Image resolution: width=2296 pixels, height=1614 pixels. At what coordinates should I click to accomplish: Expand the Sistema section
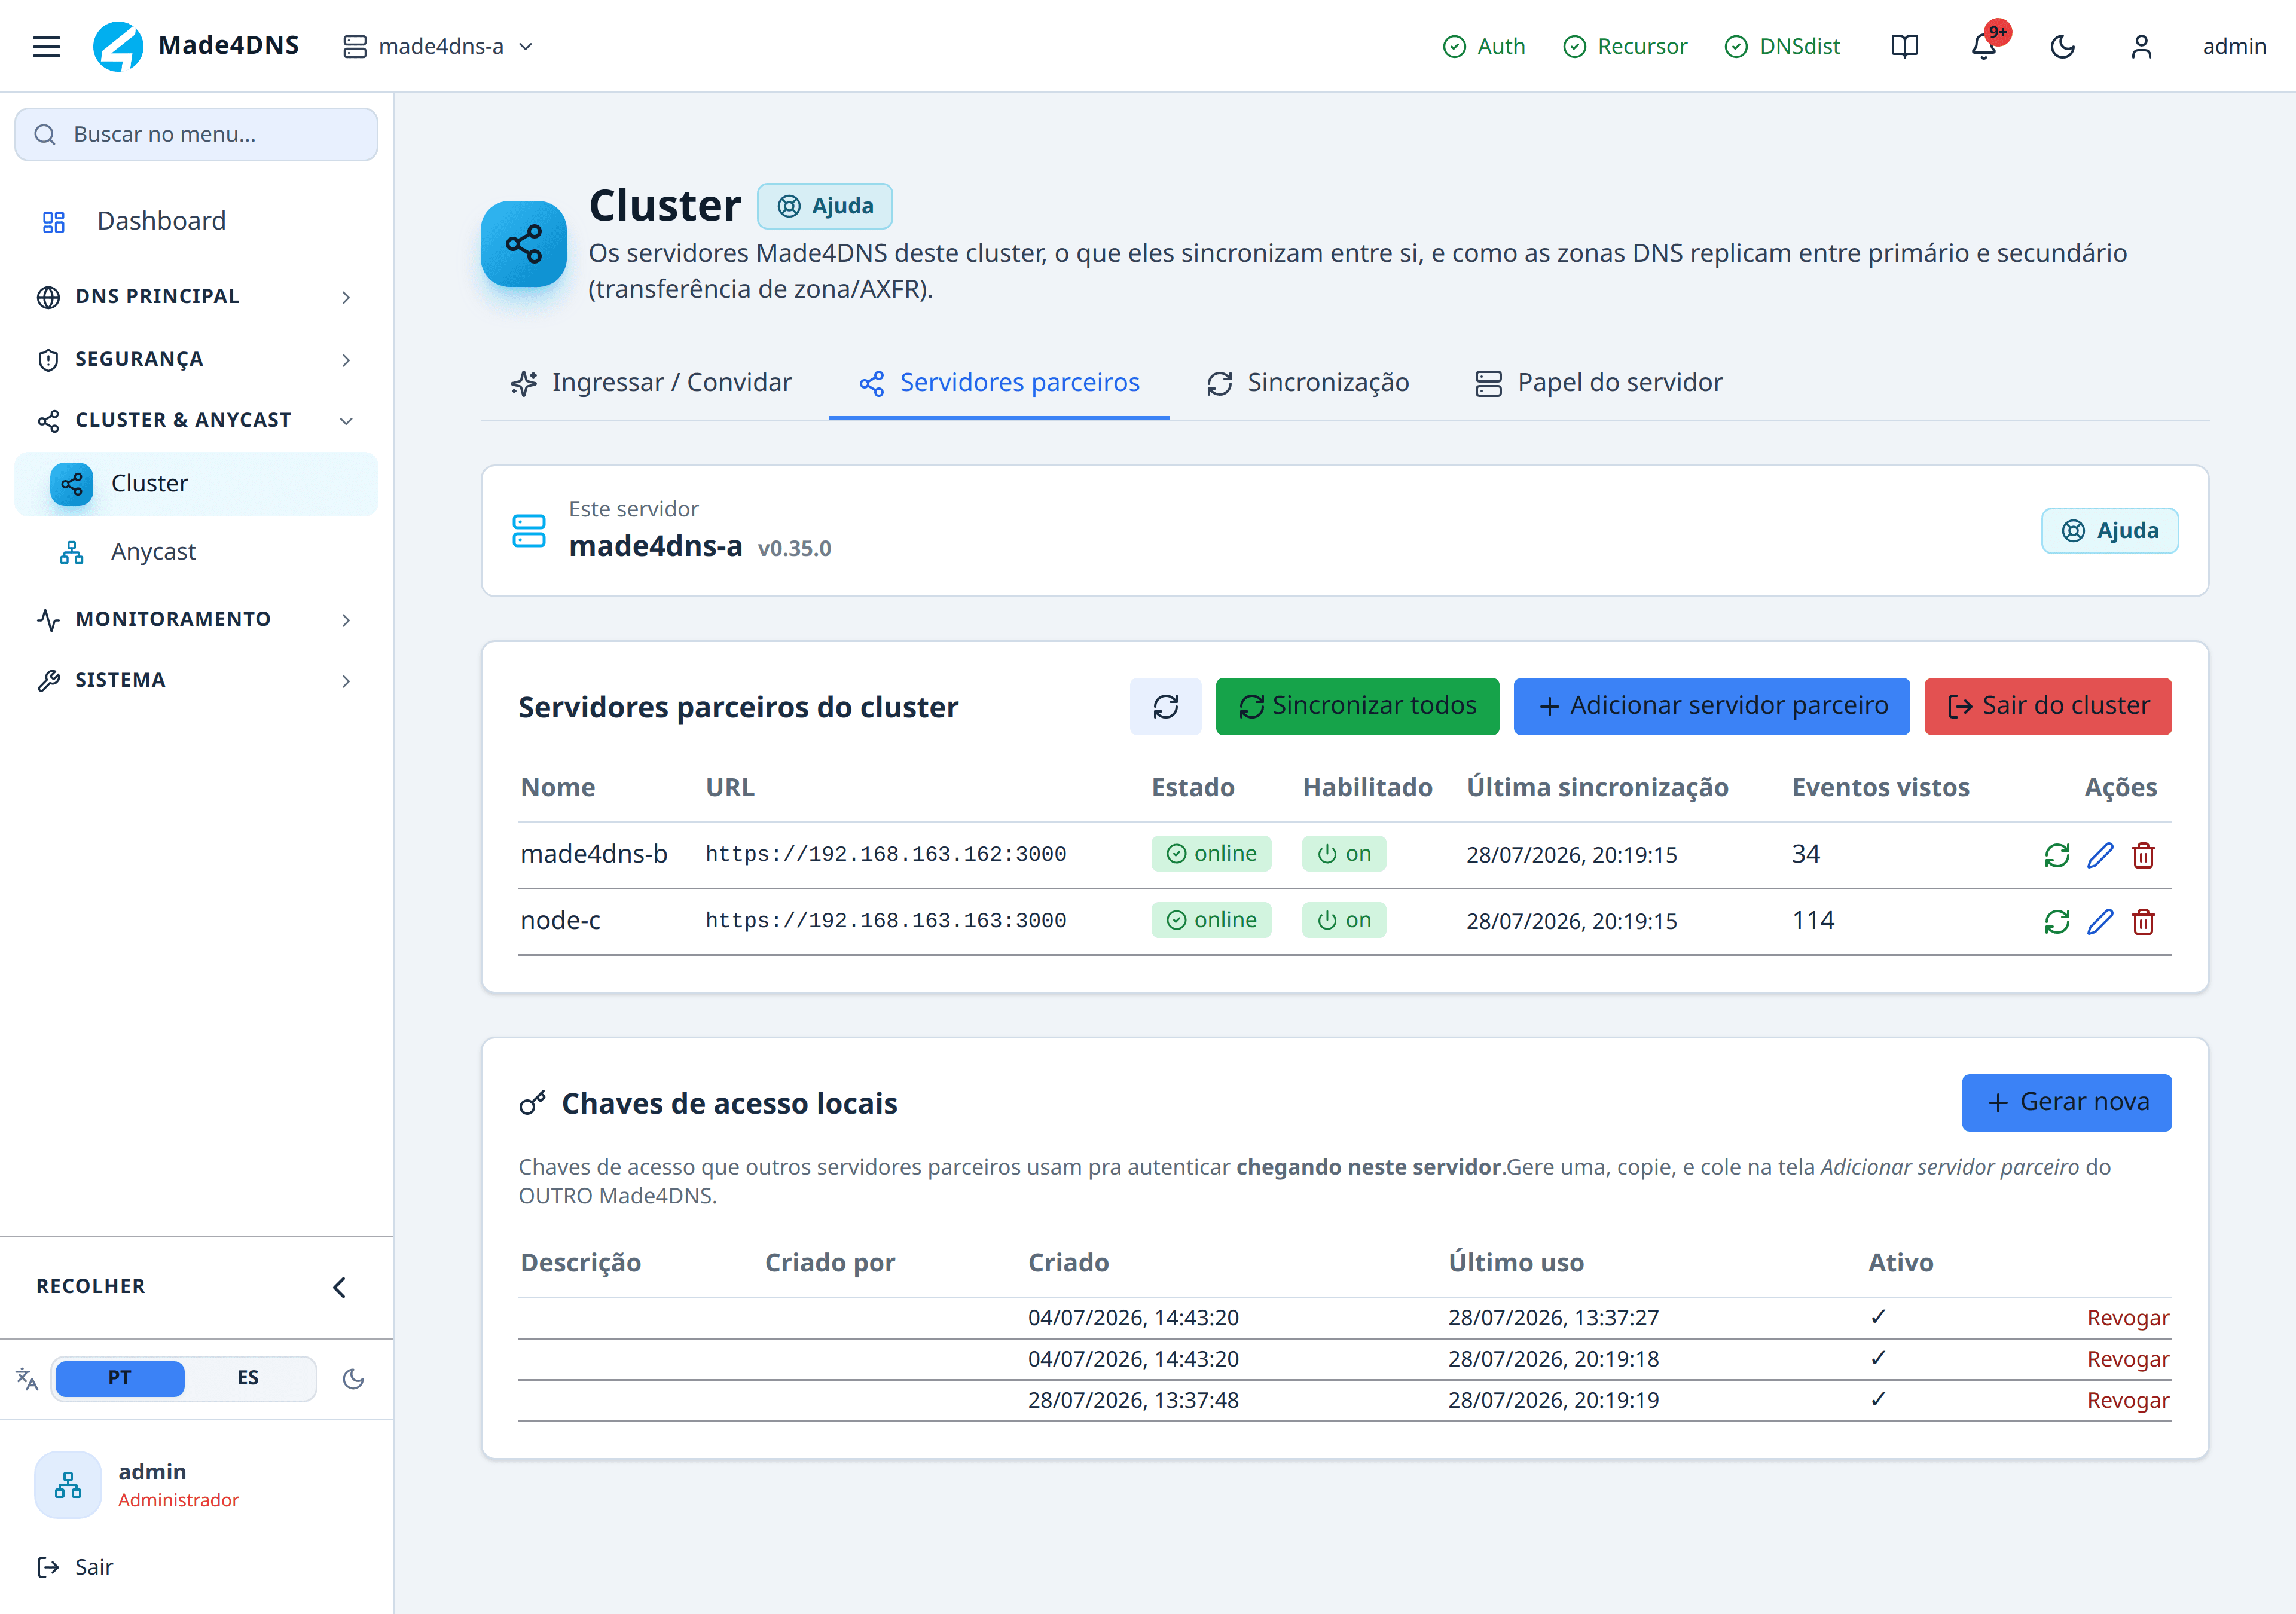point(196,680)
